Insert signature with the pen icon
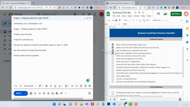Image resolution: width=190 pixels, height=107 pixels. [61, 93]
